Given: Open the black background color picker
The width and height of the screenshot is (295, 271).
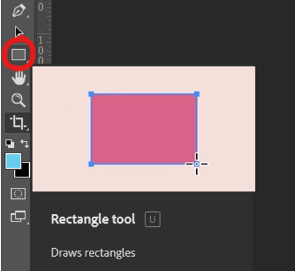Looking at the screenshot, I should coord(24,172).
